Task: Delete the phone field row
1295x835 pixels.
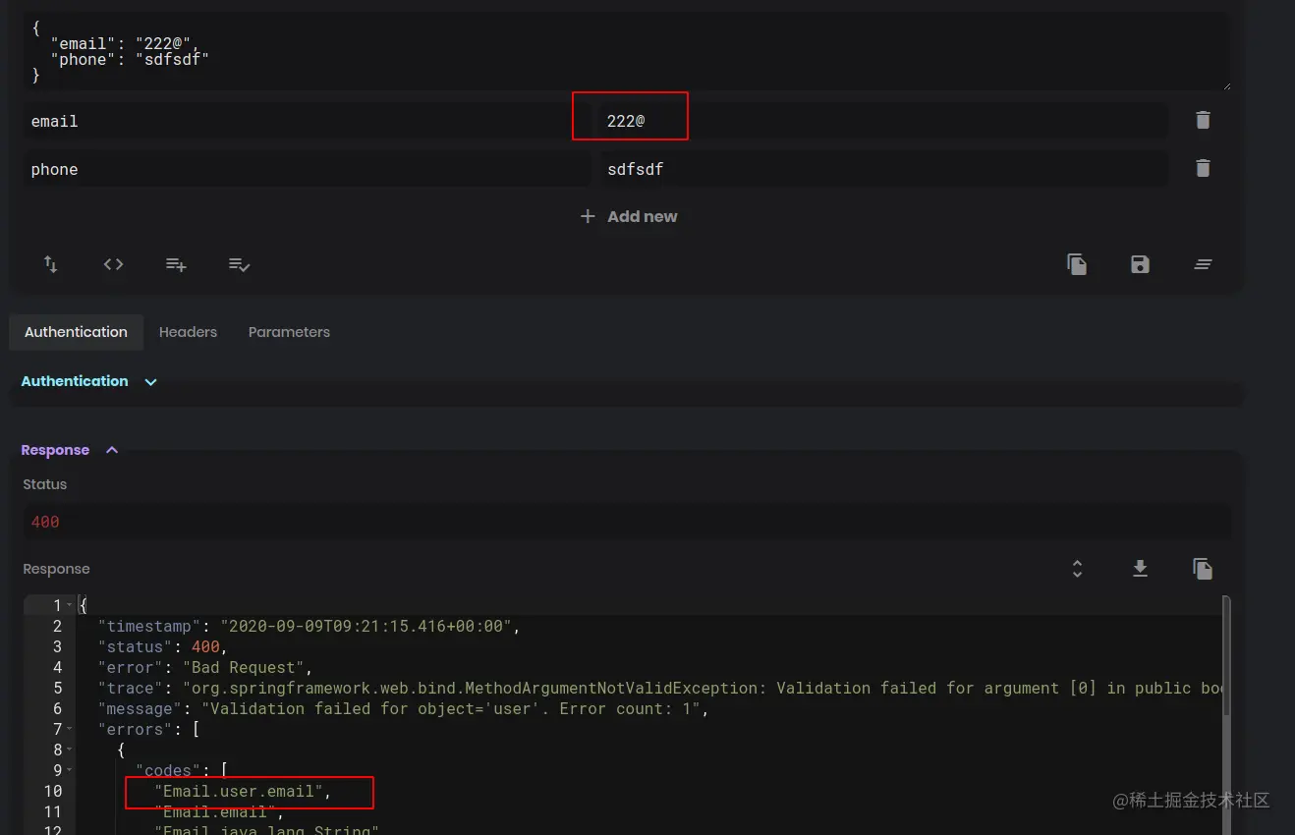Action: click(1203, 168)
